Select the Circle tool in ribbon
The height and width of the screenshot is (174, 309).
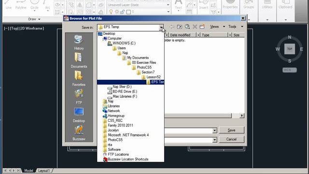[34, 5]
